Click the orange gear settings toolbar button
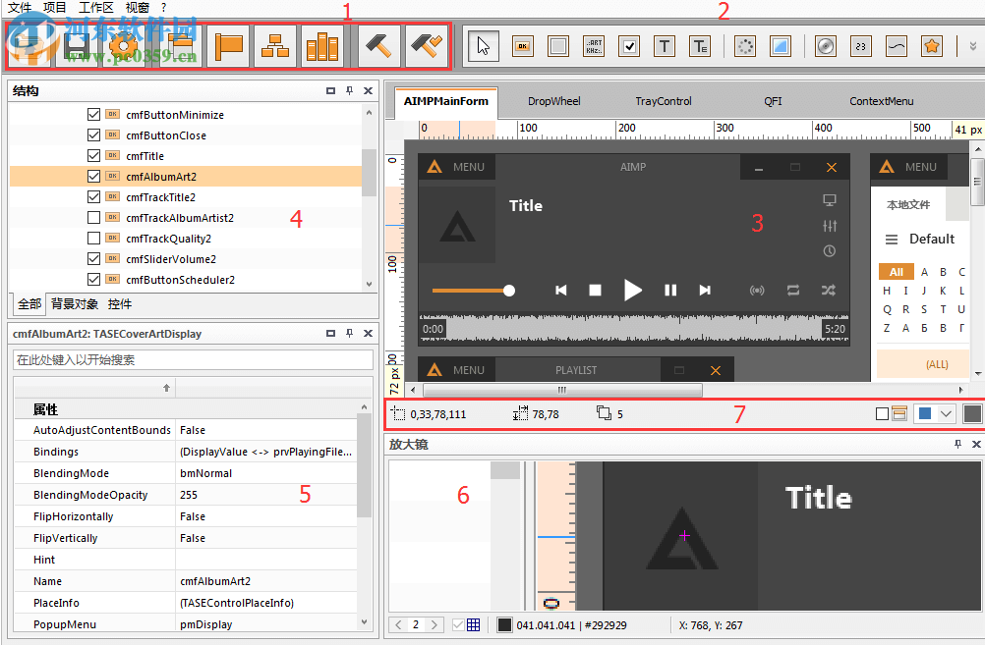 pyautogui.click(x=123, y=46)
